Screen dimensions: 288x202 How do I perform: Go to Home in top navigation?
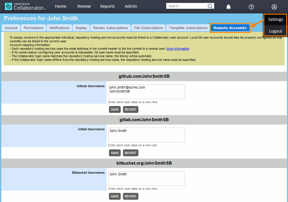coord(61,6)
